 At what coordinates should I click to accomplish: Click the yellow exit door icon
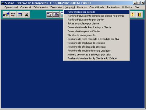click(x=139, y=15)
